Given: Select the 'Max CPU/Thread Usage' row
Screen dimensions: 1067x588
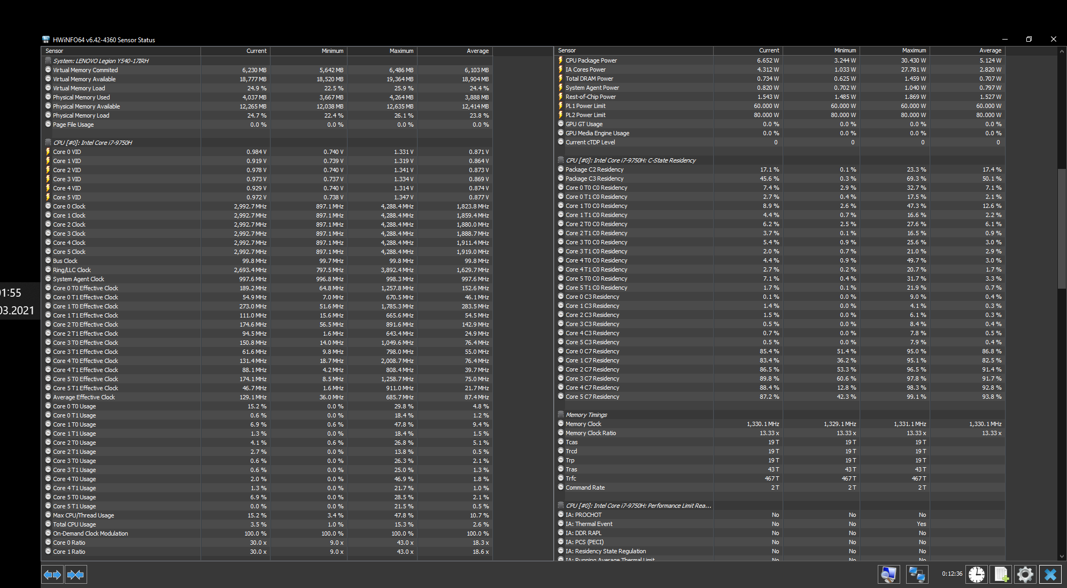Looking at the screenshot, I should pyautogui.click(x=267, y=515).
